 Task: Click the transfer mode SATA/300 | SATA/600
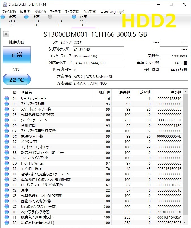[98, 63]
